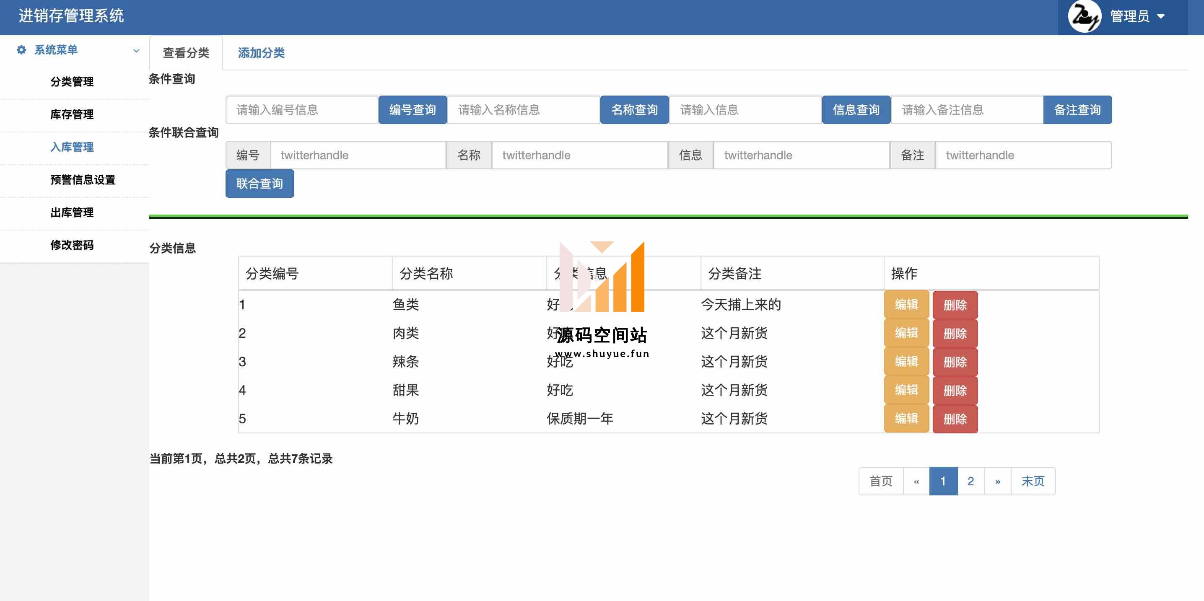Go to previous page with « arrow

916,481
